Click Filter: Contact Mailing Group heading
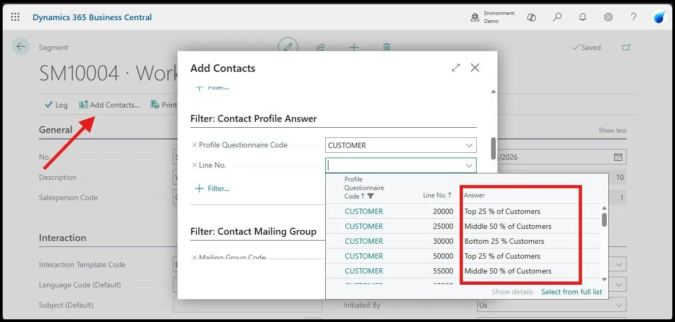Screen dimensions: 675x322 (x=254, y=232)
